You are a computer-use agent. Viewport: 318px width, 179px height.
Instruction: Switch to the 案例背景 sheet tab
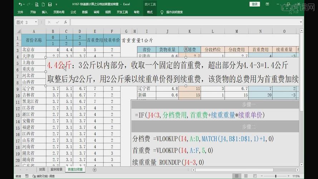[x=57, y=169]
